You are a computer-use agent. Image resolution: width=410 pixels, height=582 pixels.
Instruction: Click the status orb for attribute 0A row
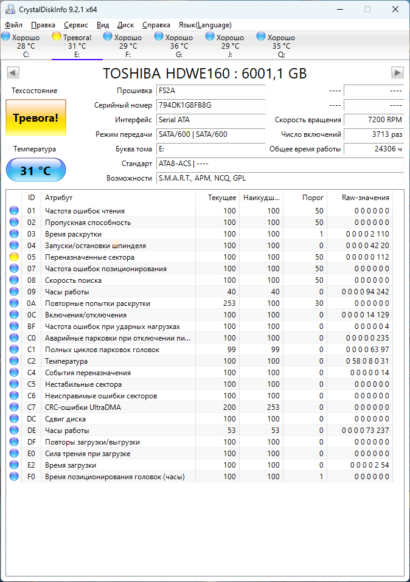click(14, 303)
